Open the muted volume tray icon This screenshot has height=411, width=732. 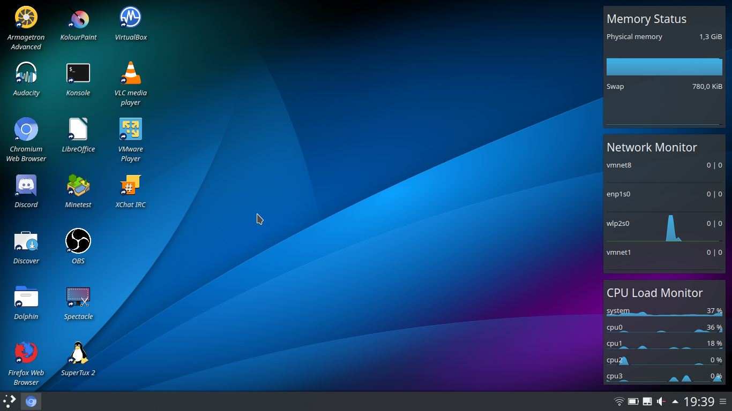click(661, 401)
